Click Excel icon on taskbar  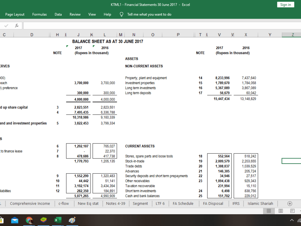[58, 220]
